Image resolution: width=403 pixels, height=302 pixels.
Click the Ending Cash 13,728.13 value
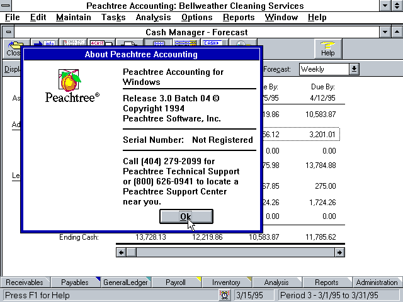point(150,237)
